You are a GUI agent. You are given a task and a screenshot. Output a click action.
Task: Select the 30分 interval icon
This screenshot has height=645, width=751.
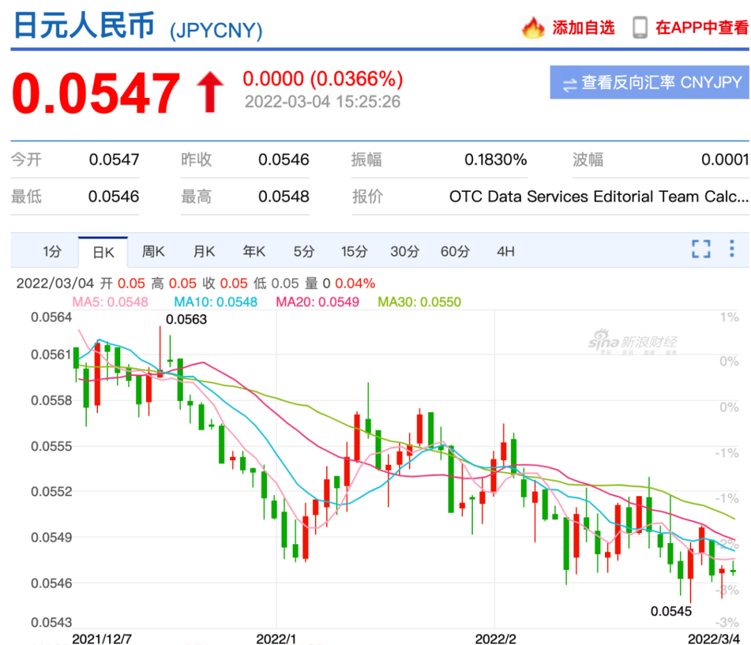pos(404,252)
